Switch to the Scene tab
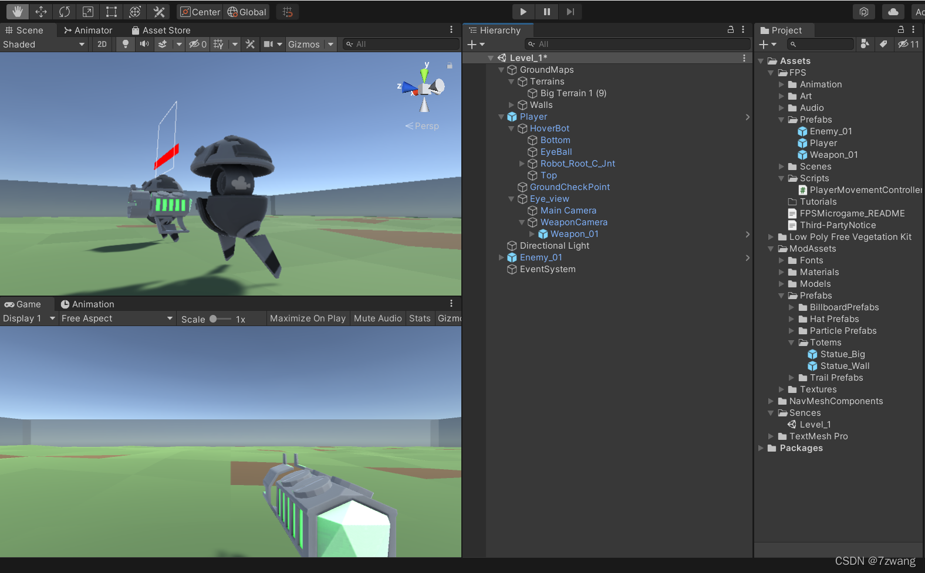Screen dimensions: 925x573 point(25,30)
